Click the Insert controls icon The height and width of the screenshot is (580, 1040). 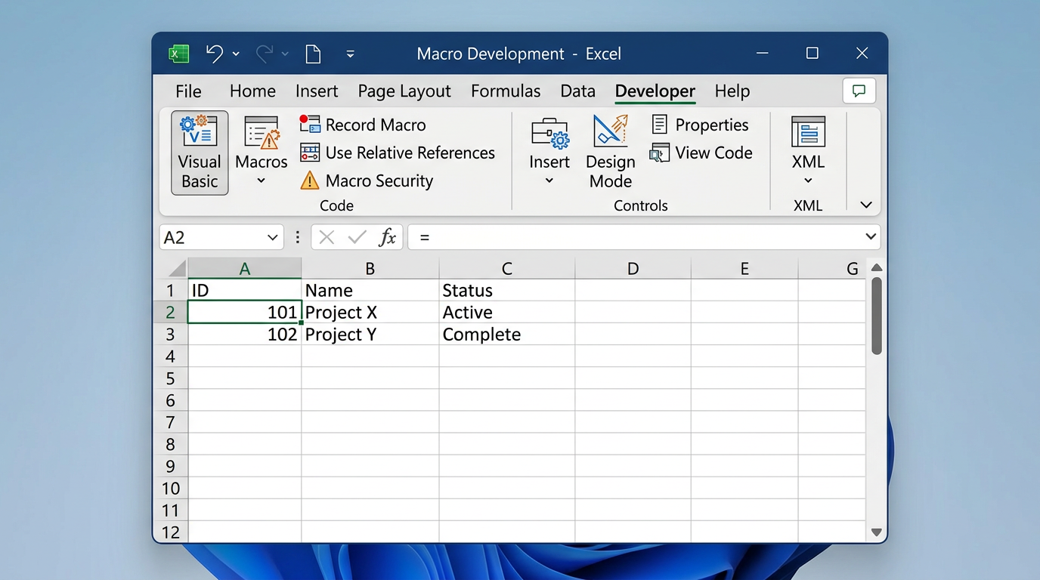(x=549, y=136)
